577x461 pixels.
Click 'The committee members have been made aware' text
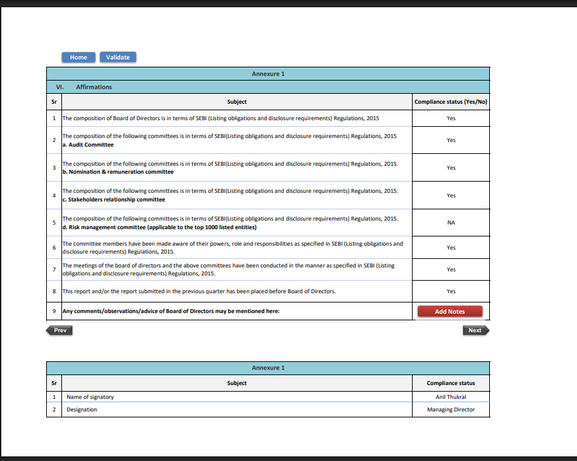click(x=232, y=248)
